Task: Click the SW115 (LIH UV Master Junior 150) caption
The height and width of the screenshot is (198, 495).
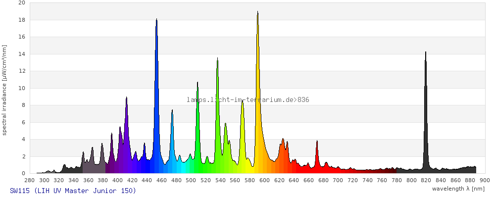Action: tap(73, 191)
